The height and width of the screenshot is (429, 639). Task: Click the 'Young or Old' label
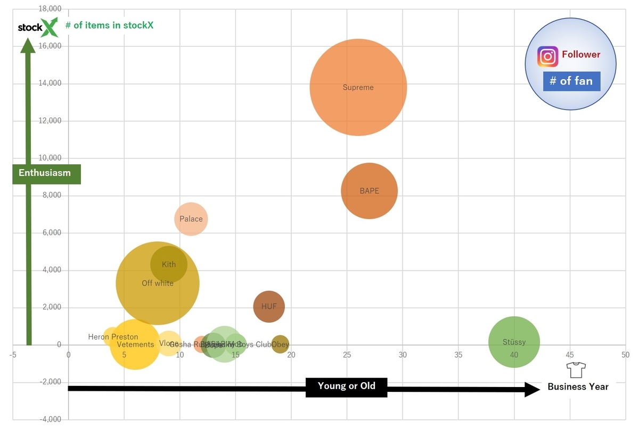point(347,386)
